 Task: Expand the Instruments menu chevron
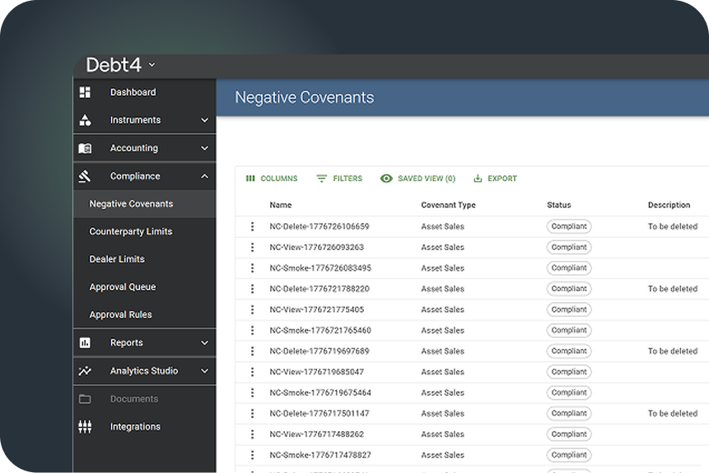(x=204, y=120)
